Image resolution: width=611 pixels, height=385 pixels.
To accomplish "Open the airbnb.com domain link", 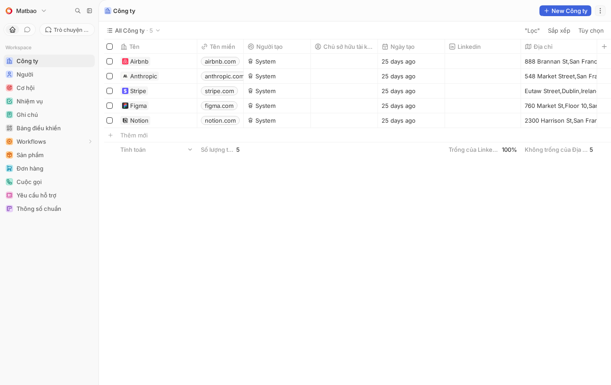I will [x=220, y=61].
